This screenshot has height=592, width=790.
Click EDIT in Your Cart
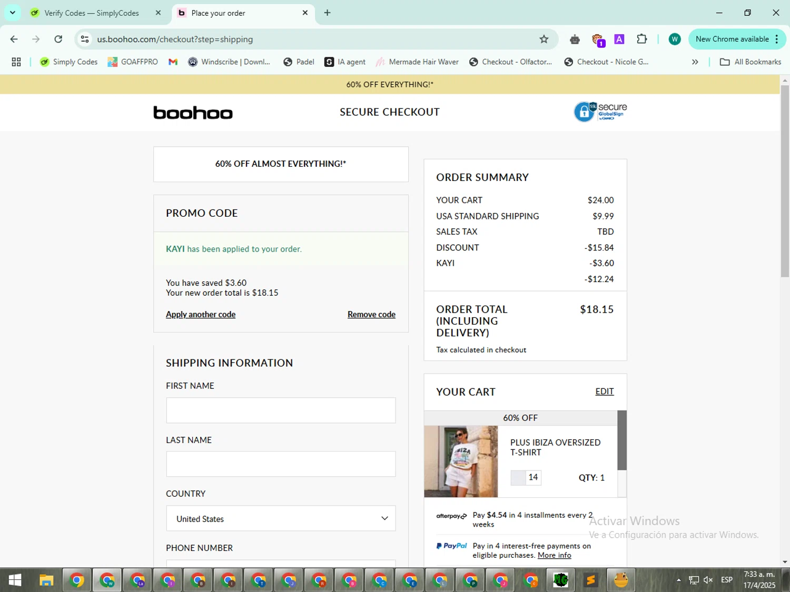(605, 392)
